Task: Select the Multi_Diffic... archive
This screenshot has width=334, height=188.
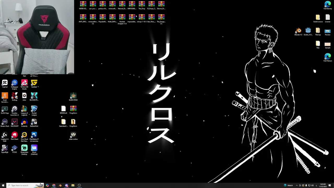Action: [112, 19]
